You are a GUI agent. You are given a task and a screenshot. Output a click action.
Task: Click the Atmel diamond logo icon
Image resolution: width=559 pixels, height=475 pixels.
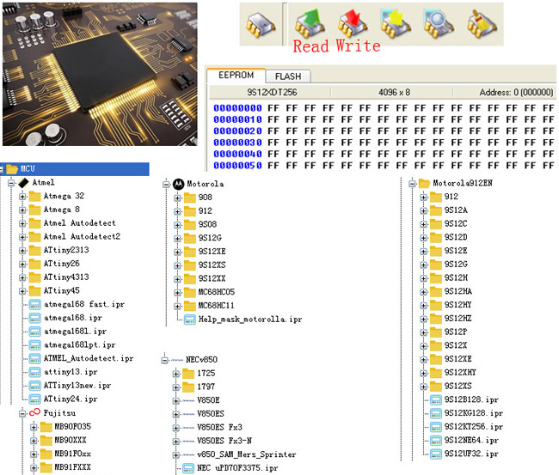[x=23, y=183]
